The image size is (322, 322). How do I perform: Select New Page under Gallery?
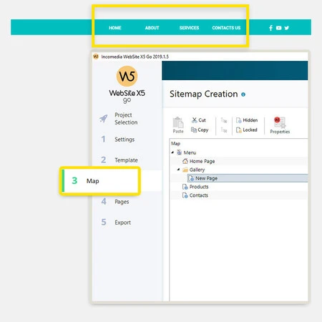click(x=248, y=178)
